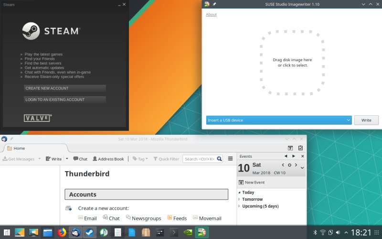This screenshot has width=382, height=239.
Task: Pin the Imagewriter window on top
Action: 214,4
